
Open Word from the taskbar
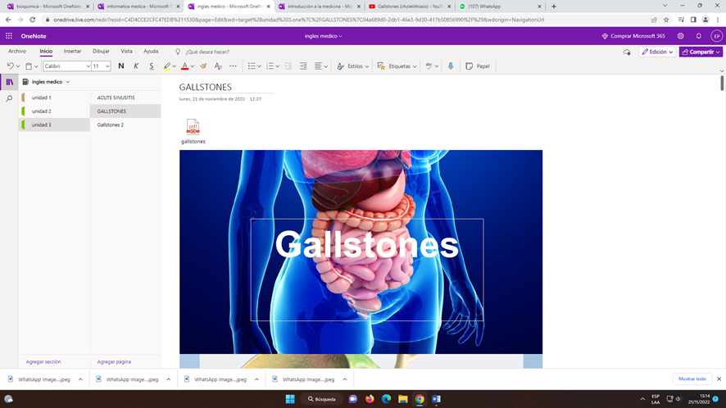(436, 399)
